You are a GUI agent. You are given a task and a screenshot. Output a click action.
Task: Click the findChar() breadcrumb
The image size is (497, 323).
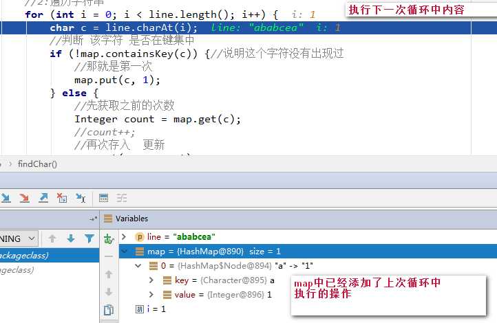37,164
